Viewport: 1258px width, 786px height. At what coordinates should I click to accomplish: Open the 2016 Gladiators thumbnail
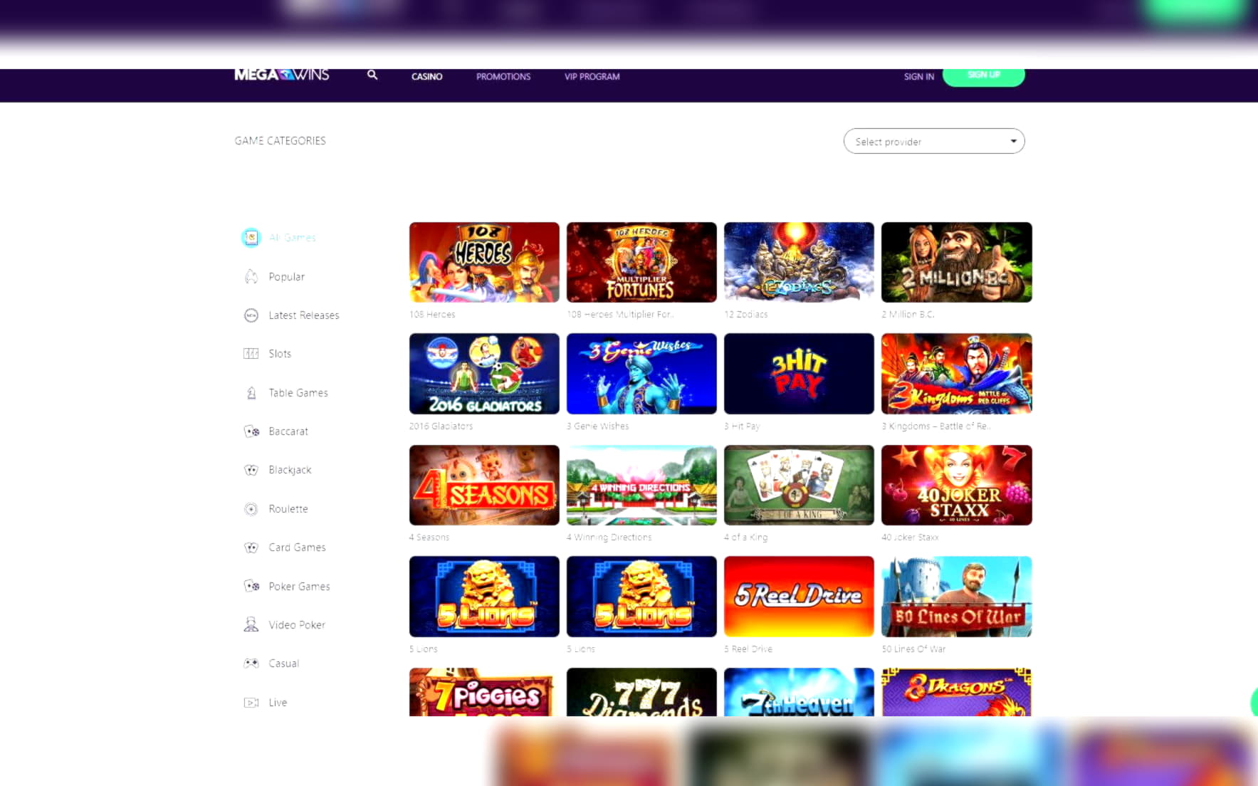point(484,374)
